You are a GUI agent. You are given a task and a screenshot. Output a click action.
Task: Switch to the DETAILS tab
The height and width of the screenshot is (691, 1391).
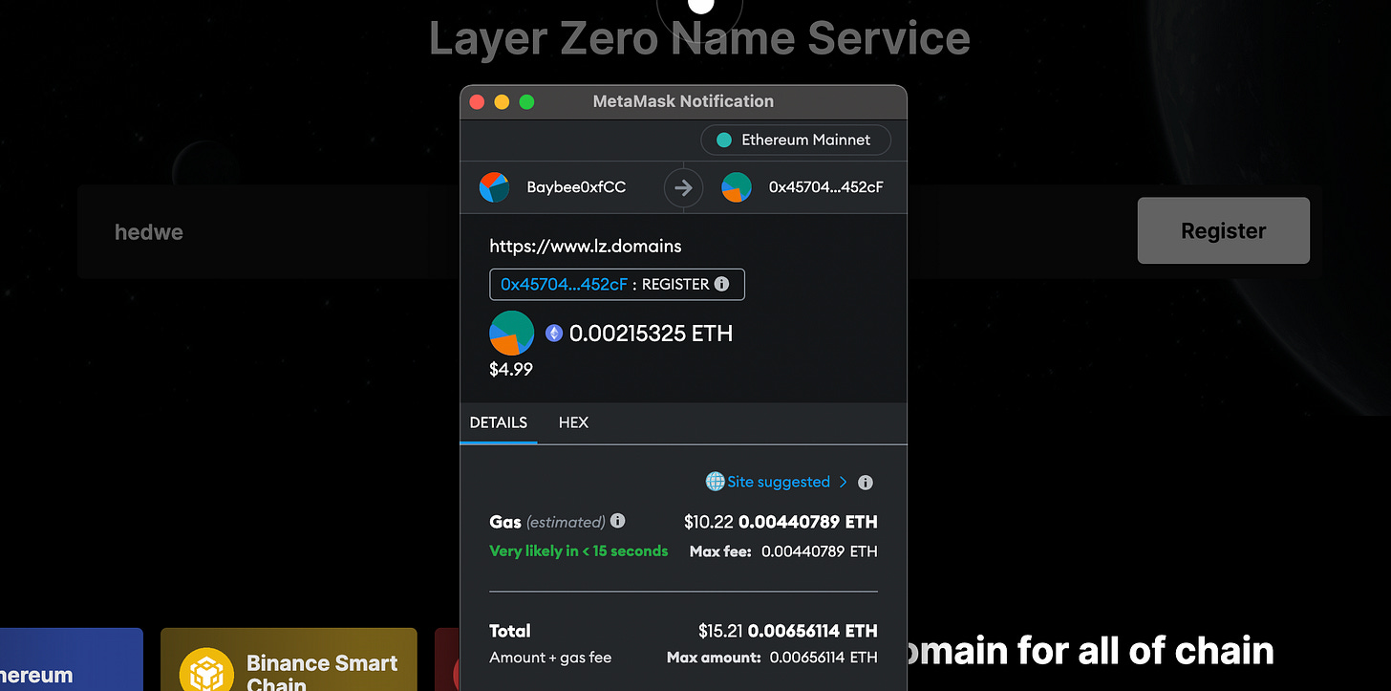pos(498,422)
